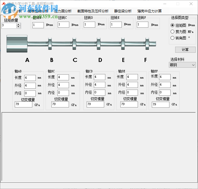Click 轴AB 外径 input field

(30, 86)
